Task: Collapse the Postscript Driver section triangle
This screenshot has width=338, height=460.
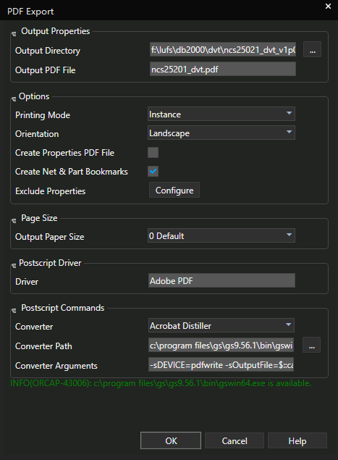Action: pos(14,266)
